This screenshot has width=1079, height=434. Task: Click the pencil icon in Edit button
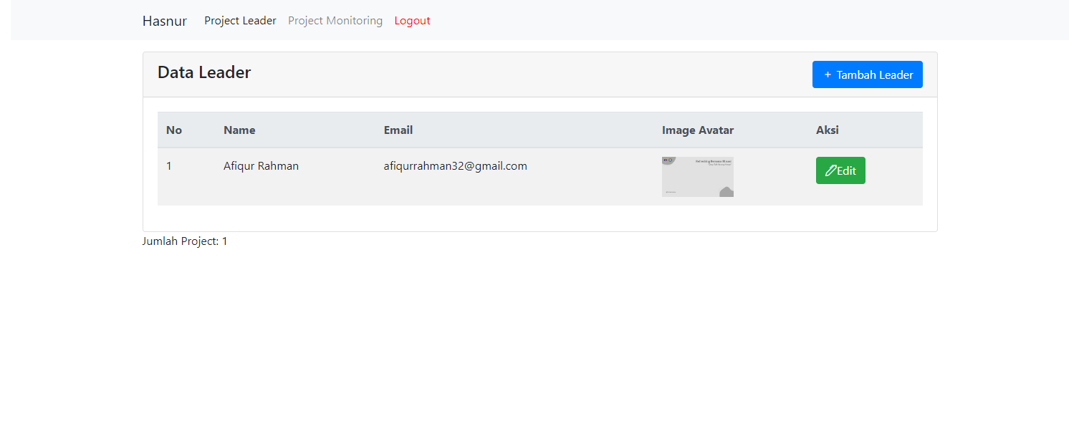tap(831, 170)
